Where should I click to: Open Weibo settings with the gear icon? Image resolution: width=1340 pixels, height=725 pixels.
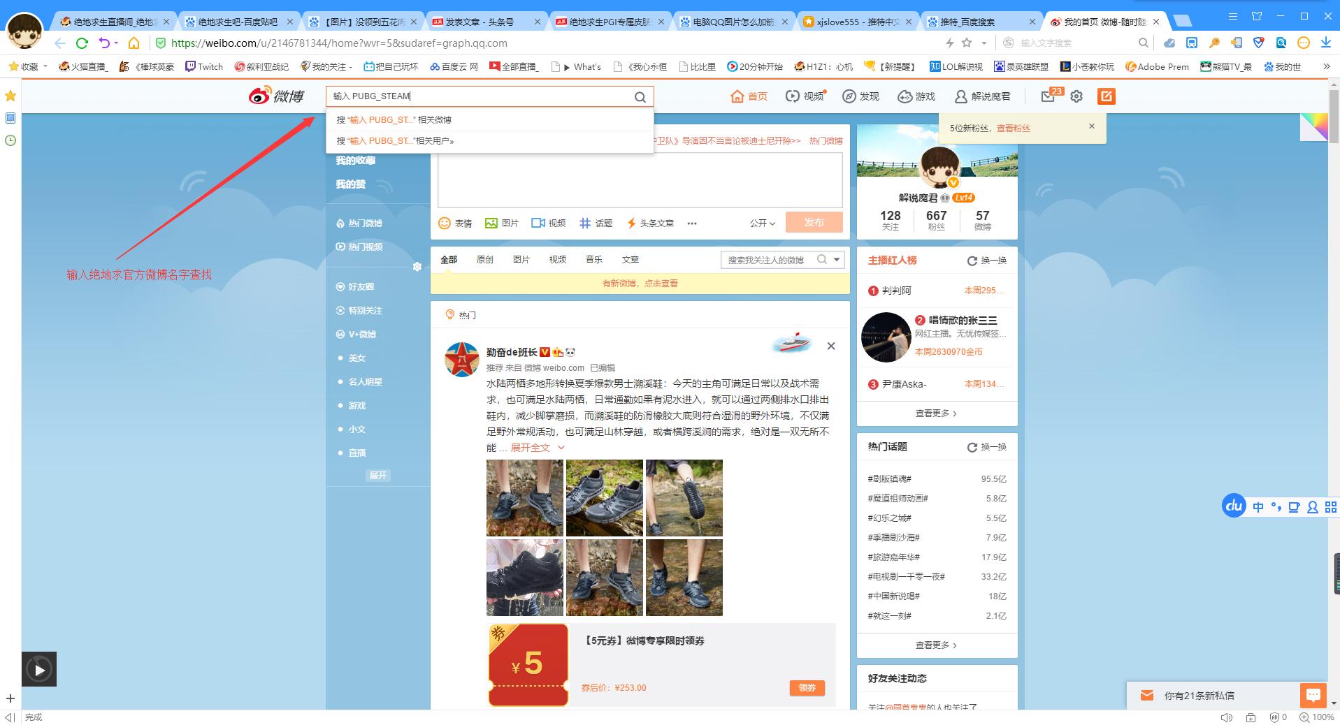tap(1076, 96)
